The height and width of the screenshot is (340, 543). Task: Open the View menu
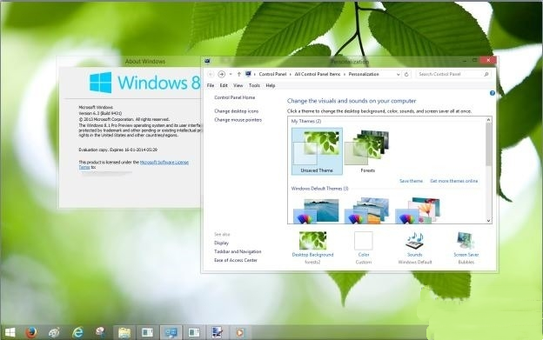pyautogui.click(x=238, y=85)
